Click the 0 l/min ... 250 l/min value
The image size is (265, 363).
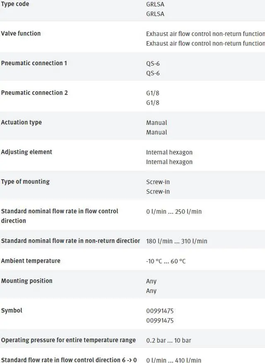tap(174, 212)
